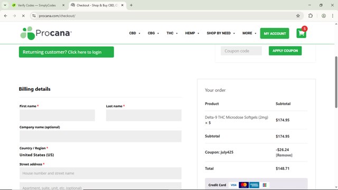Click the Credit Card payment label

tap(217, 185)
